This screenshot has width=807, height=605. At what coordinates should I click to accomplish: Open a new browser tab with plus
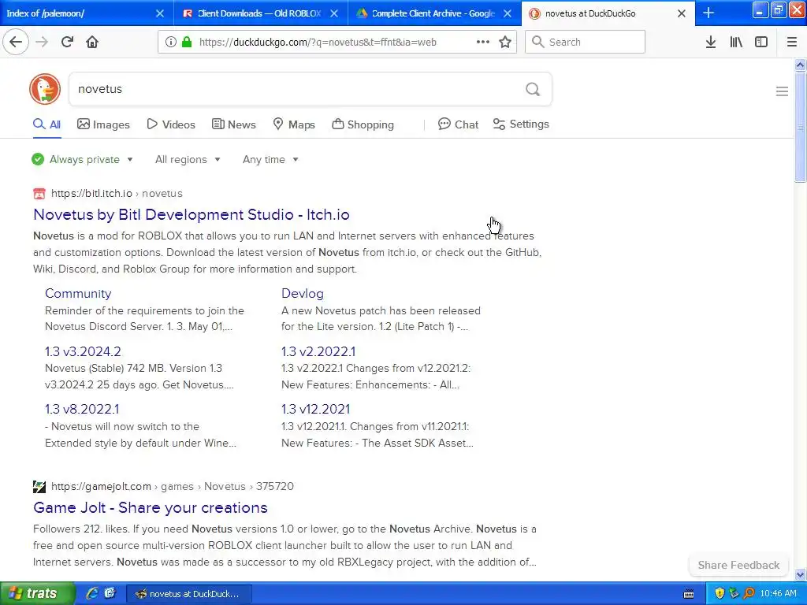point(708,13)
